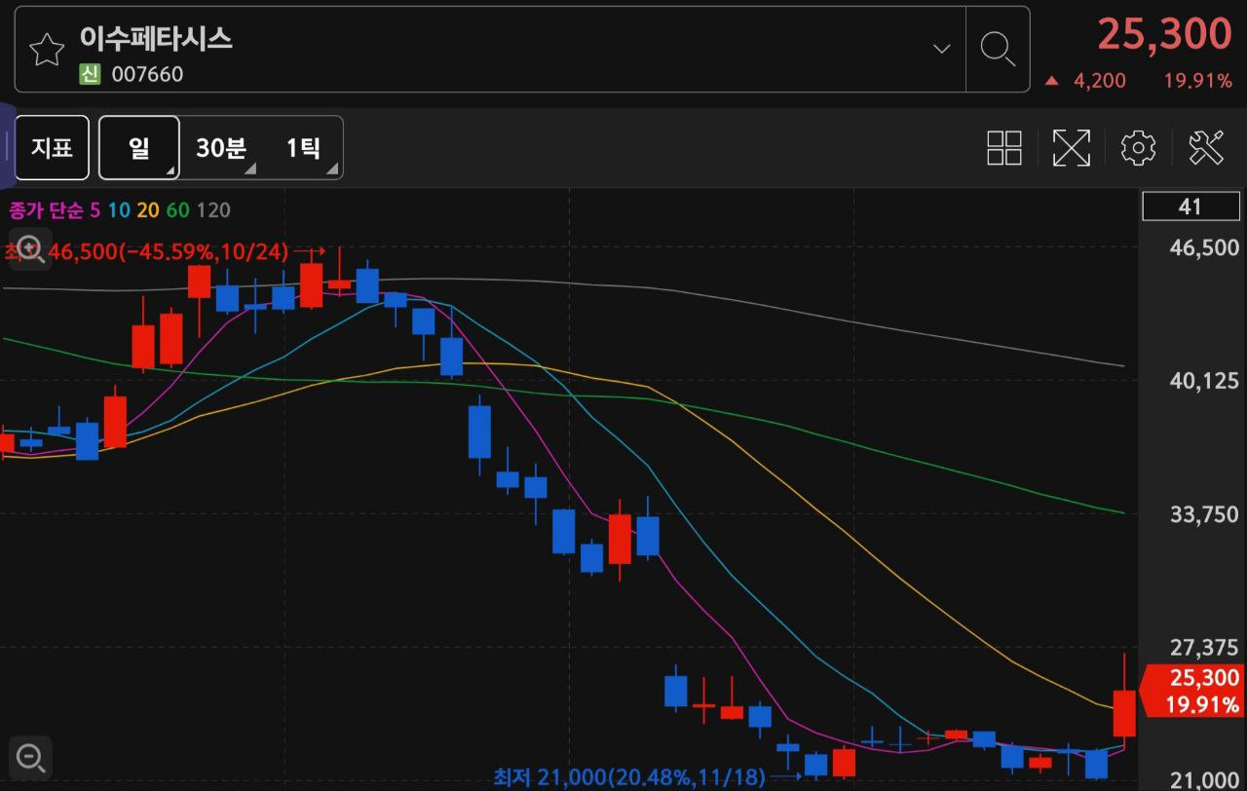
Task: Open the stock search magnifier
Action: (998, 48)
